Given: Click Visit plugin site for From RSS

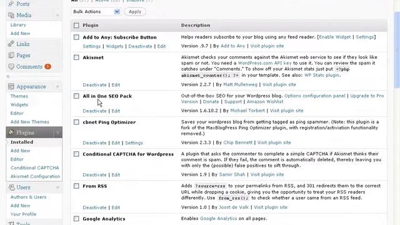Looking at the screenshot, I should pyautogui.click(x=271, y=207).
